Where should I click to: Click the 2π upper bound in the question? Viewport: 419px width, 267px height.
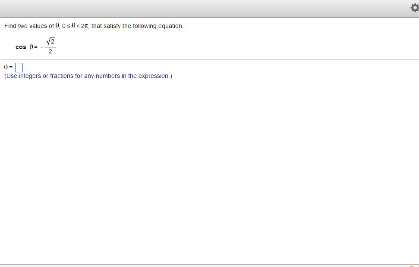[x=85, y=26]
